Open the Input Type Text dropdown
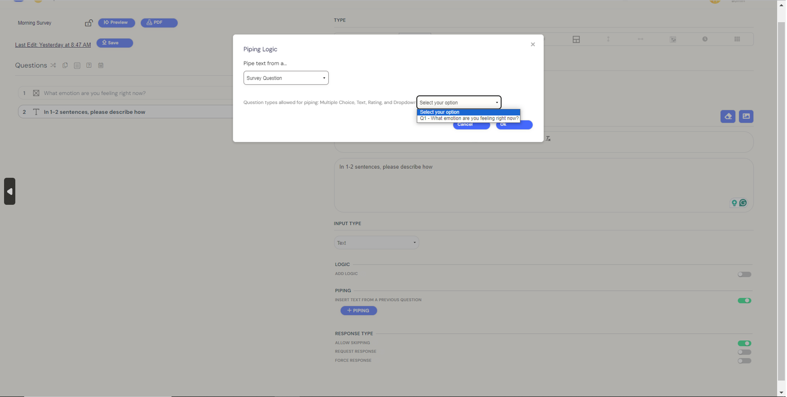The image size is (787, 397). click(376, 243)
